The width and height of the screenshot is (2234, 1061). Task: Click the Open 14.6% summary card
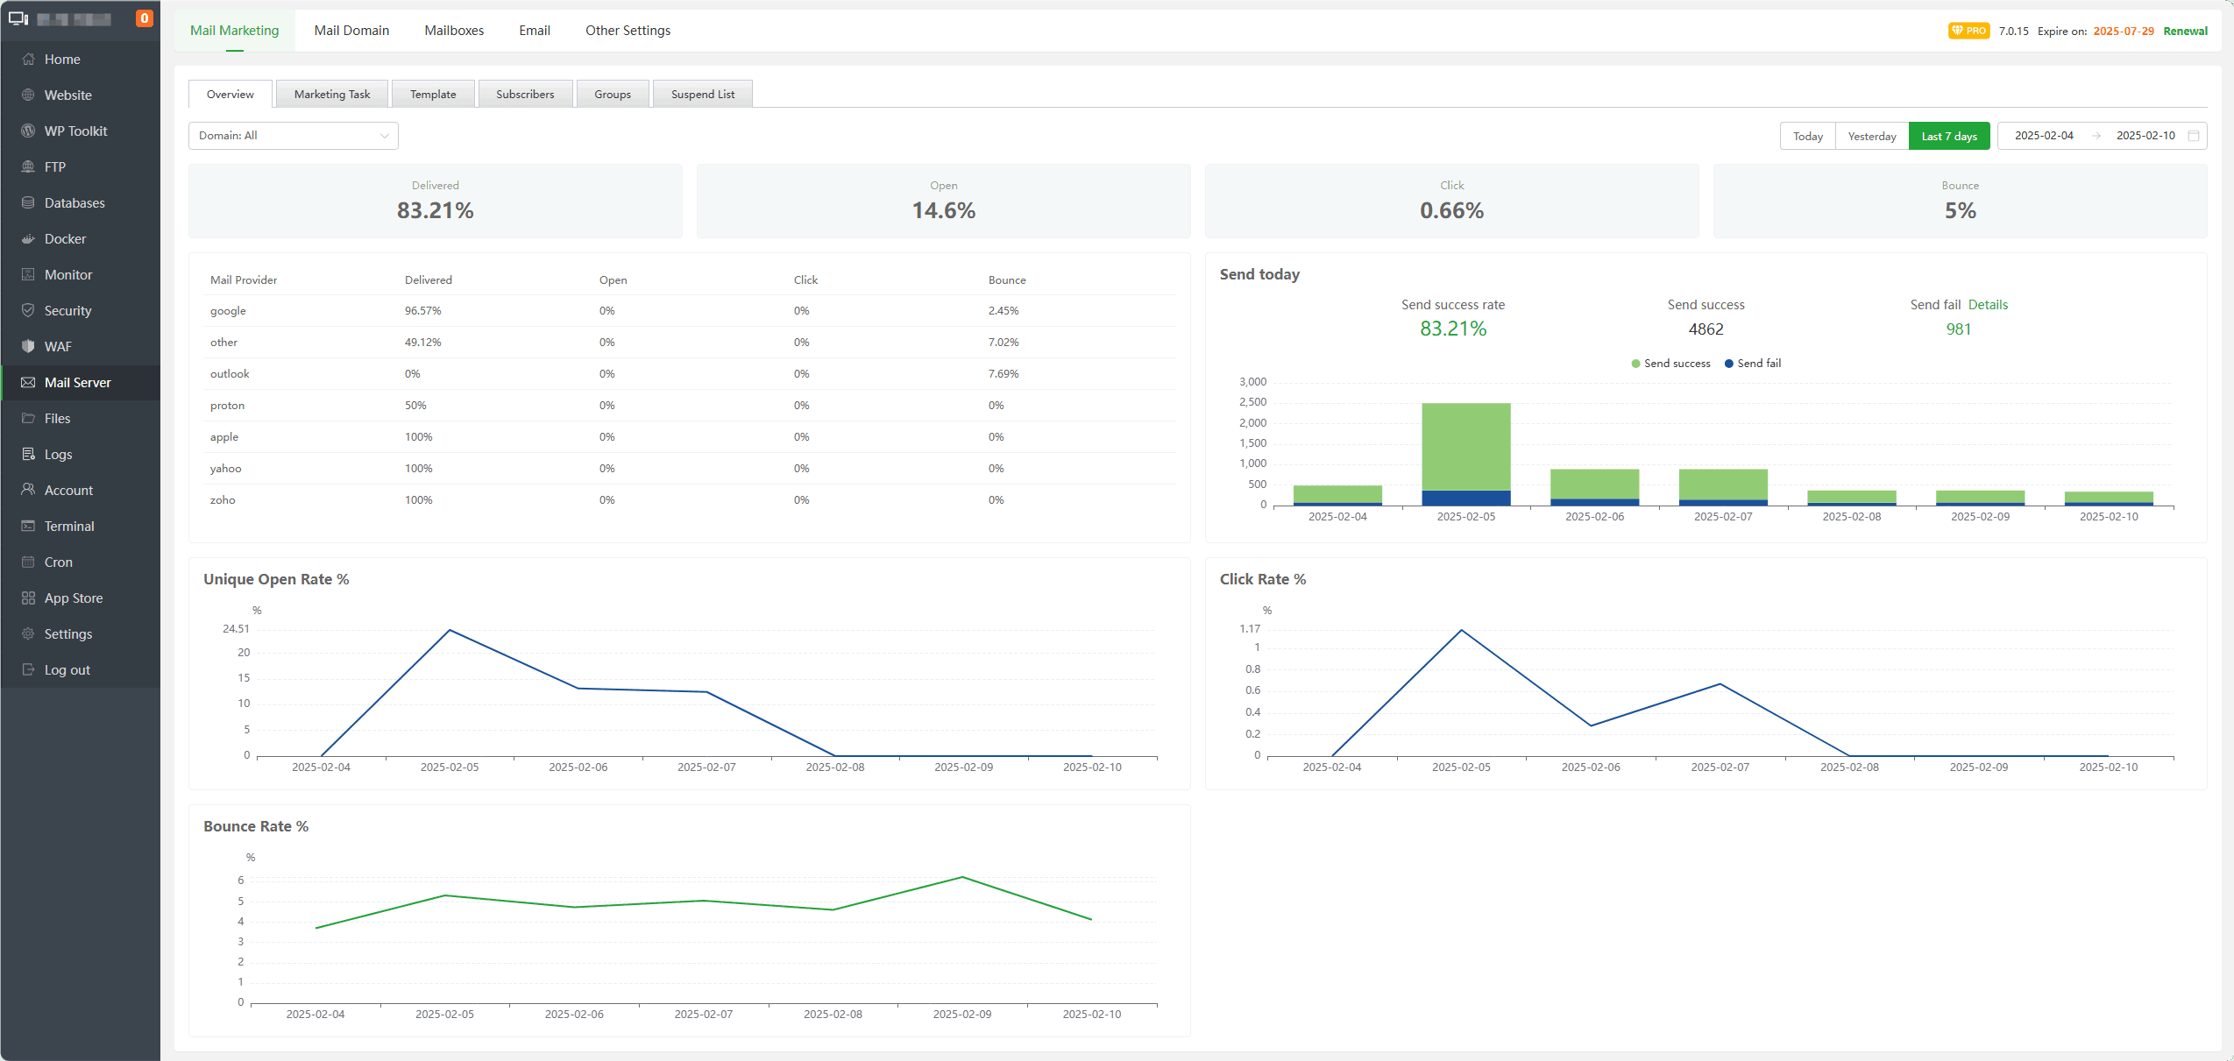click(944, 201)
